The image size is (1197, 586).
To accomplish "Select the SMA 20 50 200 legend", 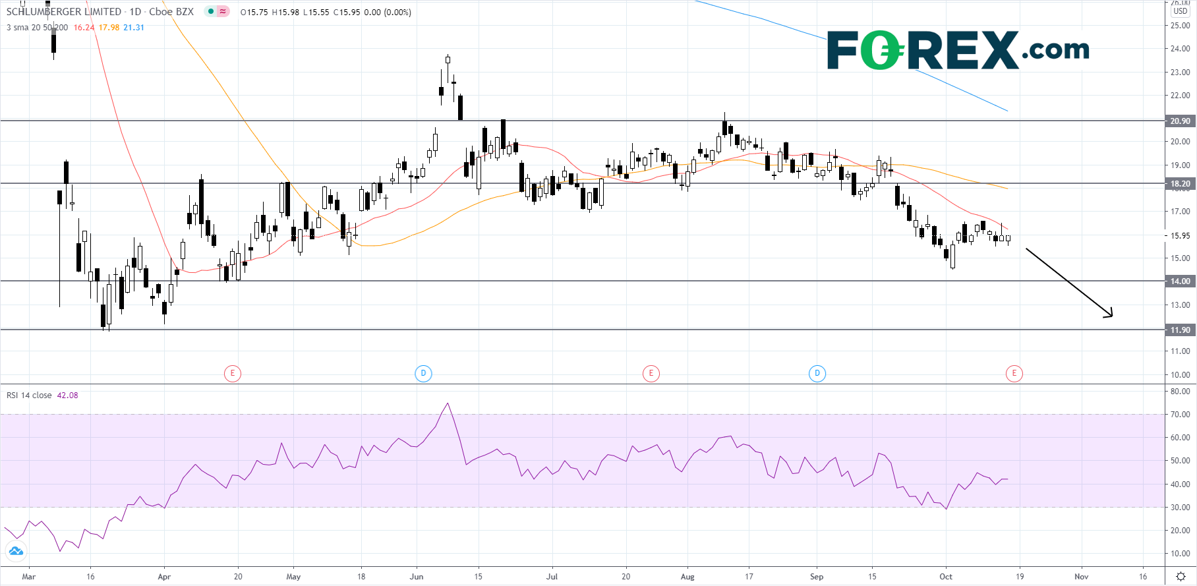I will tap(37, 28).
